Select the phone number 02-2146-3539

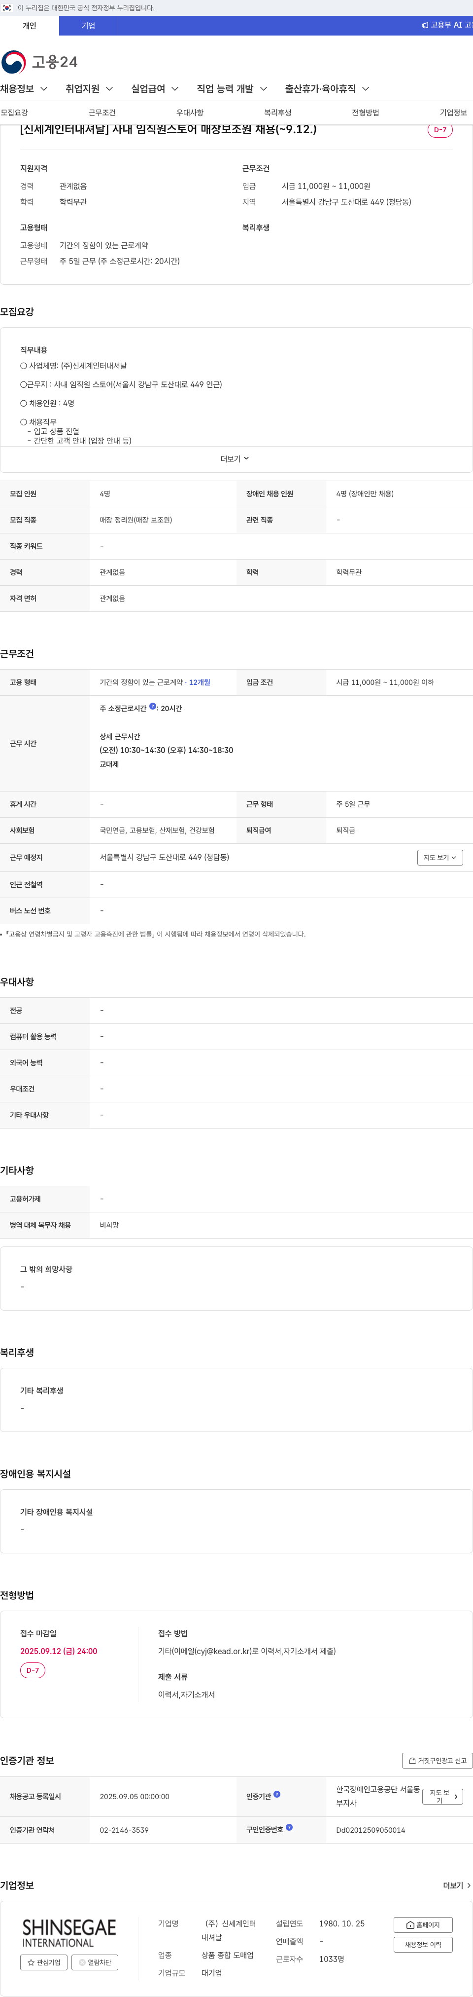124,1830
